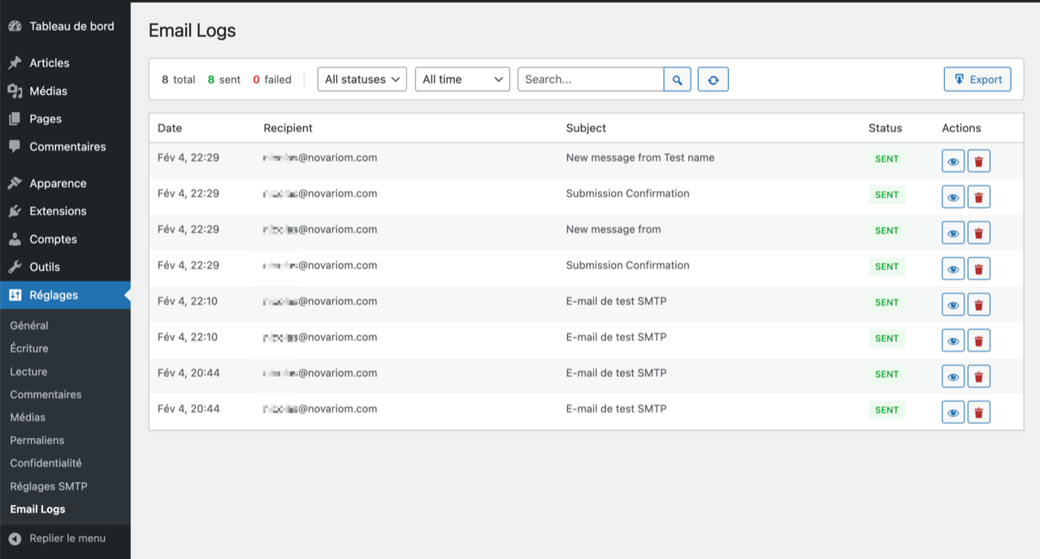
Task: Open the Outils wrench icon
Action: tap(17, 266)
